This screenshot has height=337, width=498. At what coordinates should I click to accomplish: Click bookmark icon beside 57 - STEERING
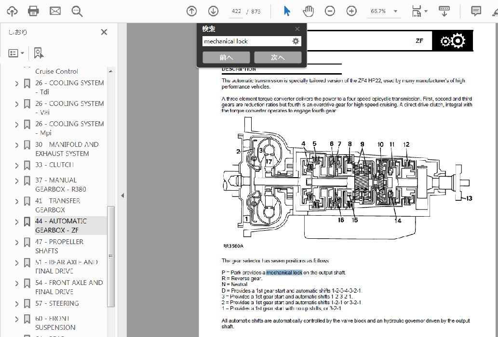click(27, 304)
